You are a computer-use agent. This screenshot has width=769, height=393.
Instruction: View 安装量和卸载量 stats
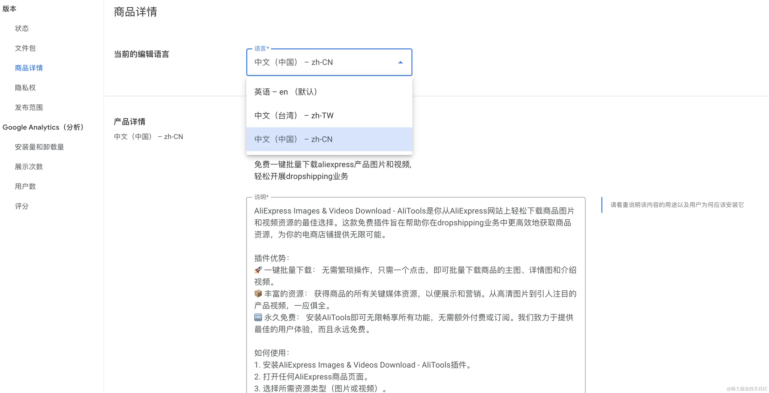39,147
